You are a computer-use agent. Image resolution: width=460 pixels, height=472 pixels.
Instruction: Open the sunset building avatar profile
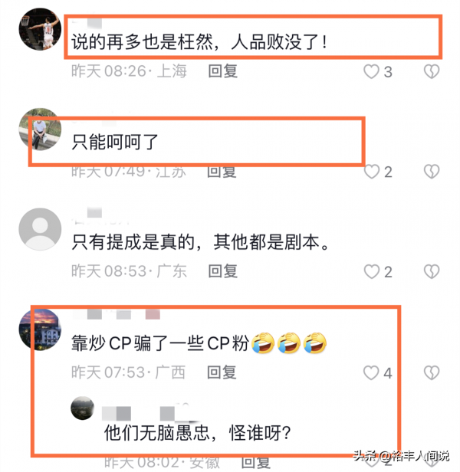pyautogui.click(x=40, y=329)
